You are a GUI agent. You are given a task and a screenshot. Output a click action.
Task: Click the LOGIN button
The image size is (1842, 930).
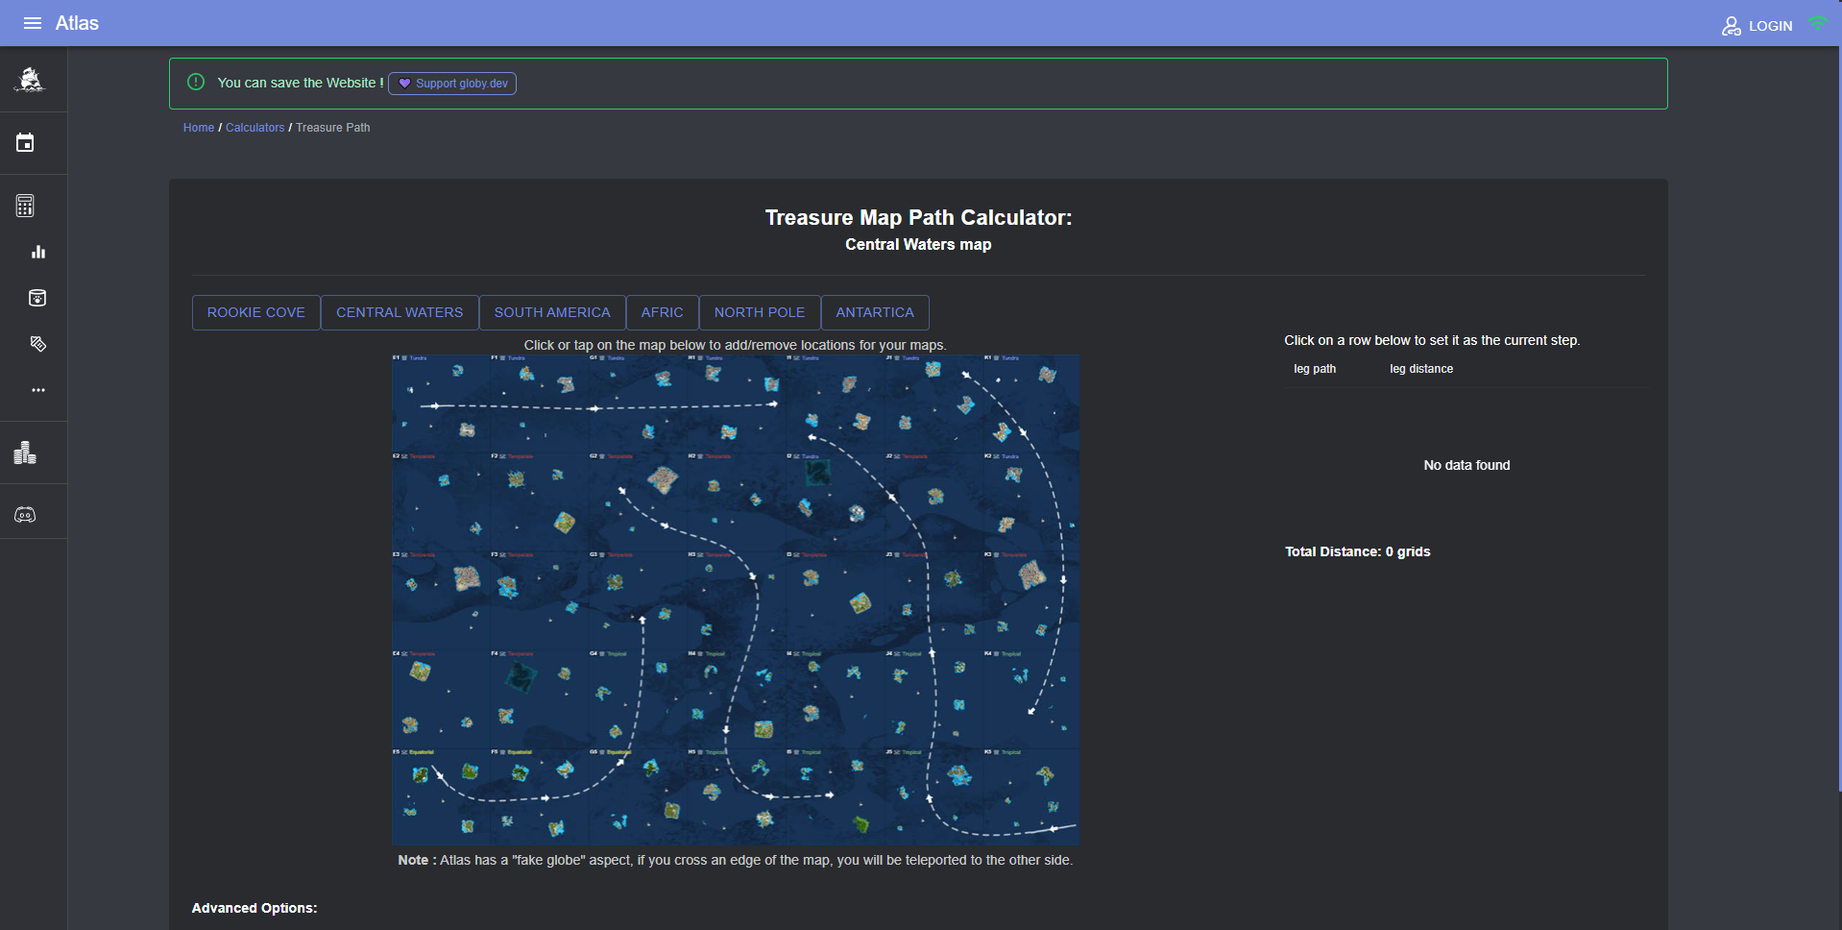[x=1757, y=26]
